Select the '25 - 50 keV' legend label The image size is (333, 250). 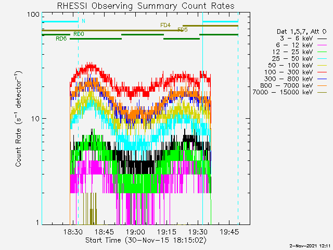click(x=292, y=58)
